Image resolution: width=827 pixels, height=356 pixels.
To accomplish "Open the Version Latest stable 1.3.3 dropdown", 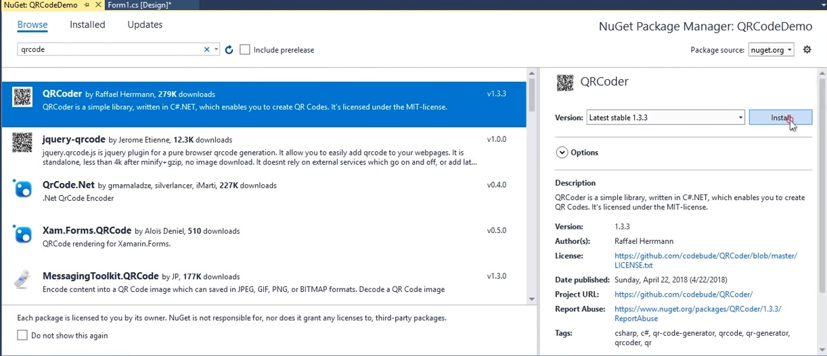I will click(665, 118).
